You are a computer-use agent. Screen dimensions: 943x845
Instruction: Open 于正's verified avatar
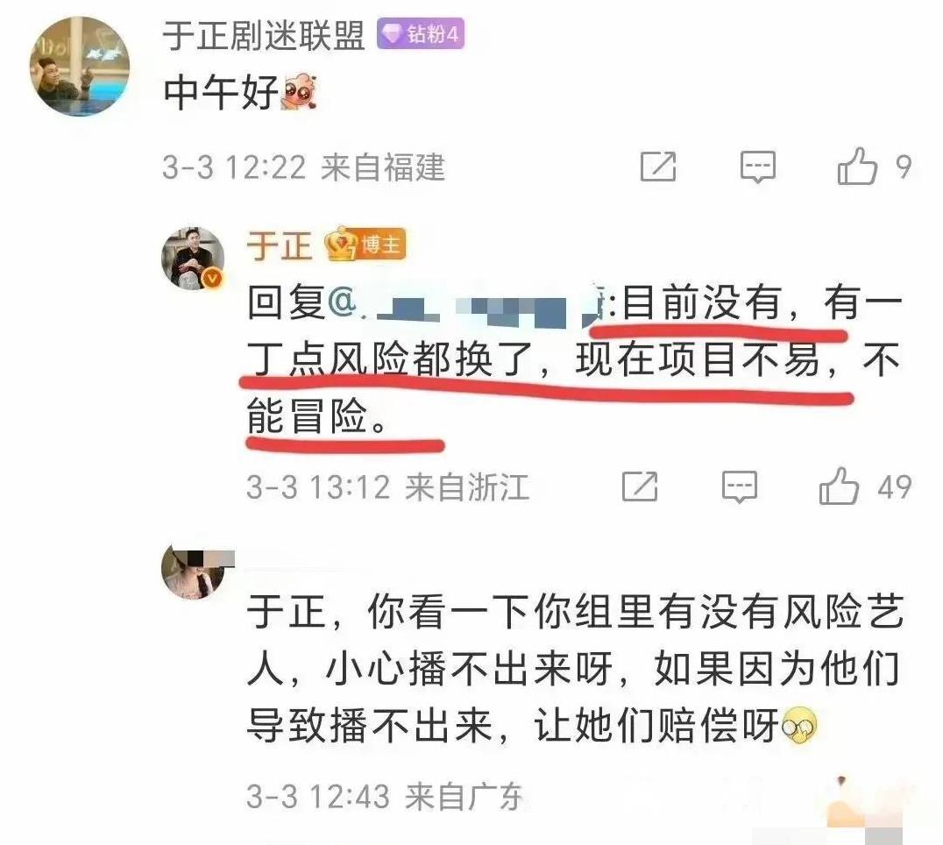[193, 259]
